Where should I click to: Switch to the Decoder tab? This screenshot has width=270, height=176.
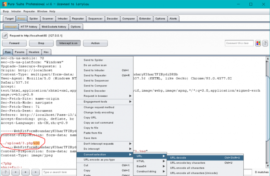pos(112,19)
